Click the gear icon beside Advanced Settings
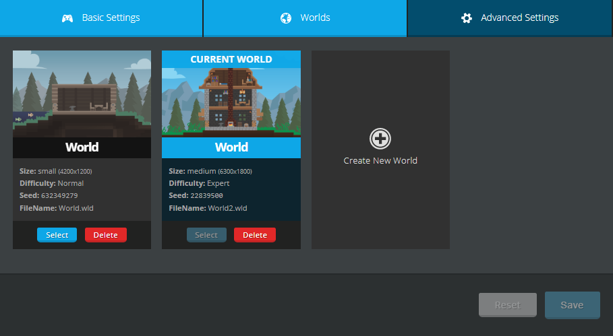Viewport: 613px width, 336px height. [467, 18]
